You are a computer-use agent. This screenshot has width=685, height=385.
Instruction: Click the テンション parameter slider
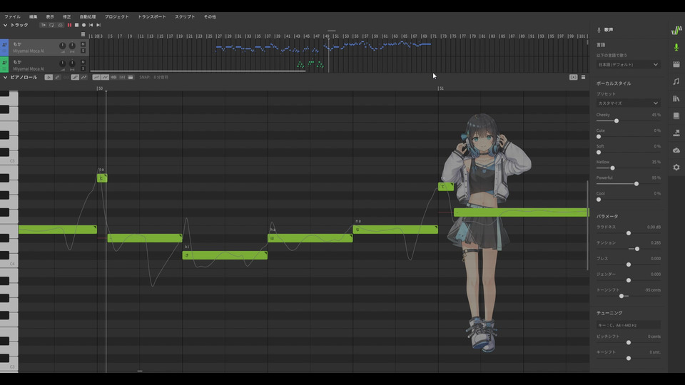(x=628, y=249)
